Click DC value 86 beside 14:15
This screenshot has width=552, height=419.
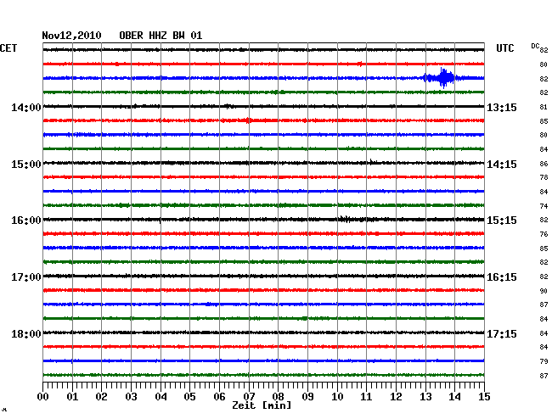pos(544,164)
